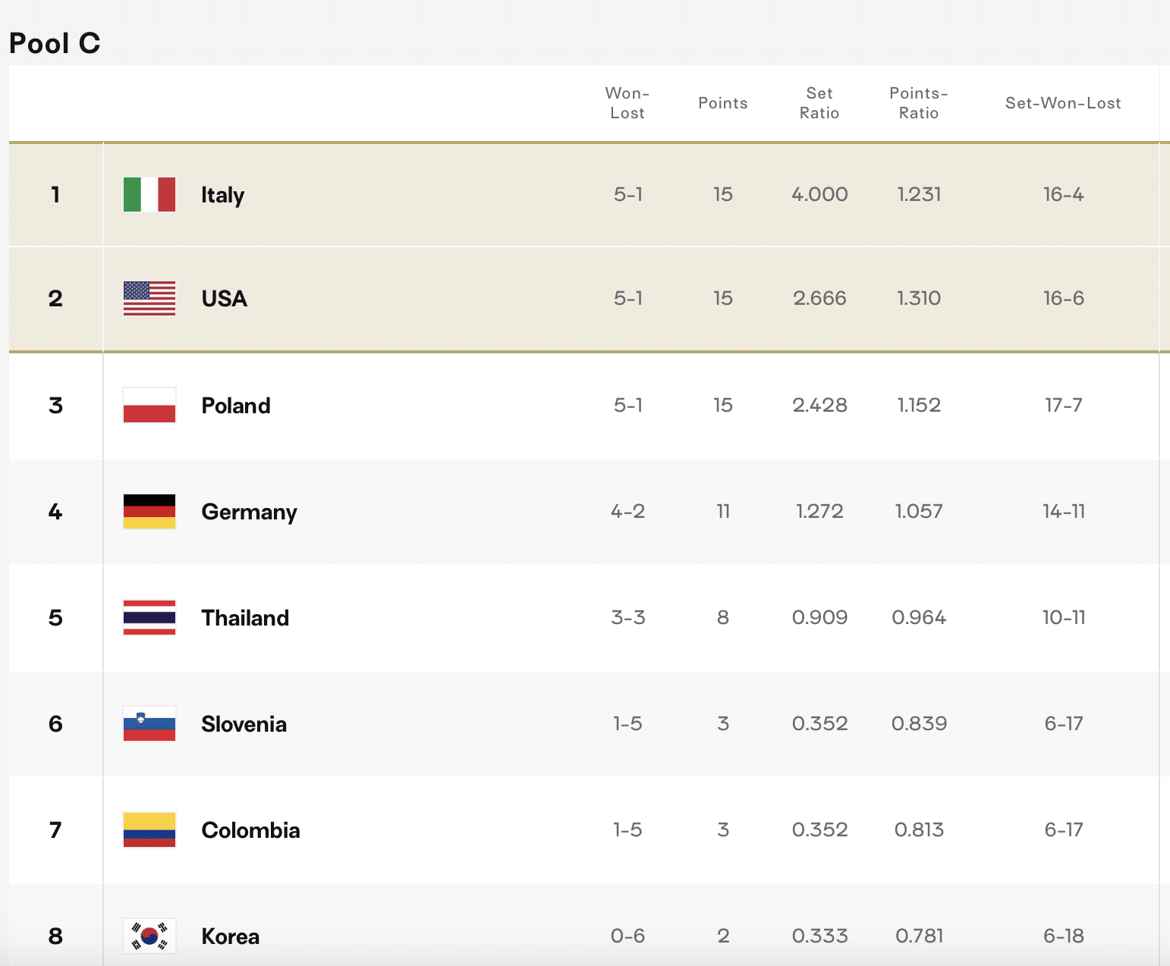Click the Germany flag icon
Screen dimensions: 1170x966
pyautogui.click(x=149, y=512)
